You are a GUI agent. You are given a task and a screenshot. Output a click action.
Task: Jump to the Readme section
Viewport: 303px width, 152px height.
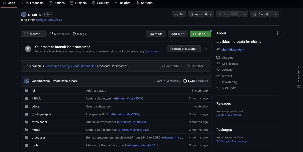click(x=225, y=58)
